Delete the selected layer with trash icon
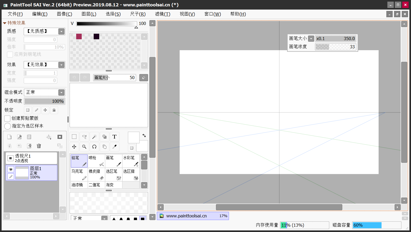Viewport: 411px width, 232px height. coord(39,146)
